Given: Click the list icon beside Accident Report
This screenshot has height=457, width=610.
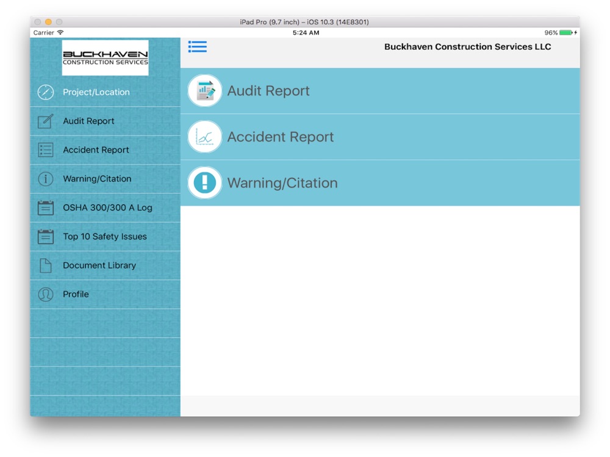Looking at the screenshot, I should [46, 150].
